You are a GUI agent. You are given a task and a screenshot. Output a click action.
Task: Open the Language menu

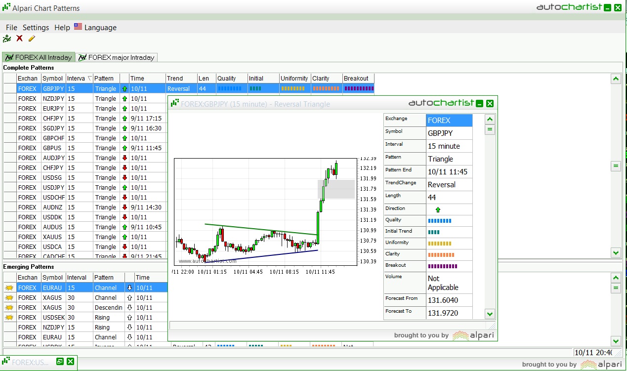pyautogui.click(x=100, y=28)
